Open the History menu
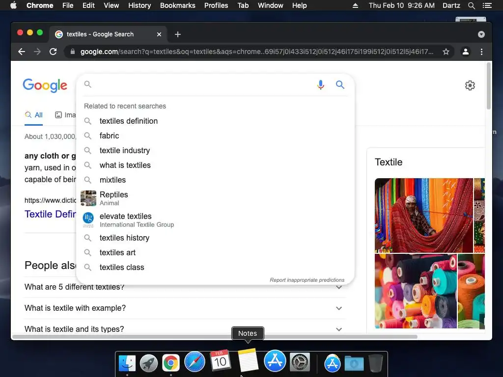Screen dimensions: 503x377 [x=140, y=5]
